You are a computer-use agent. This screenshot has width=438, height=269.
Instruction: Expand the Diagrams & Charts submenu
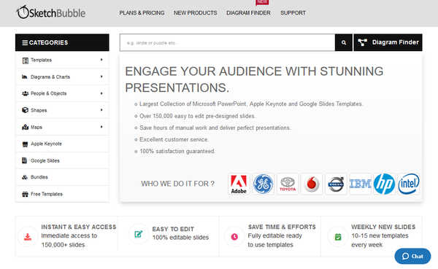coord(101,77)
